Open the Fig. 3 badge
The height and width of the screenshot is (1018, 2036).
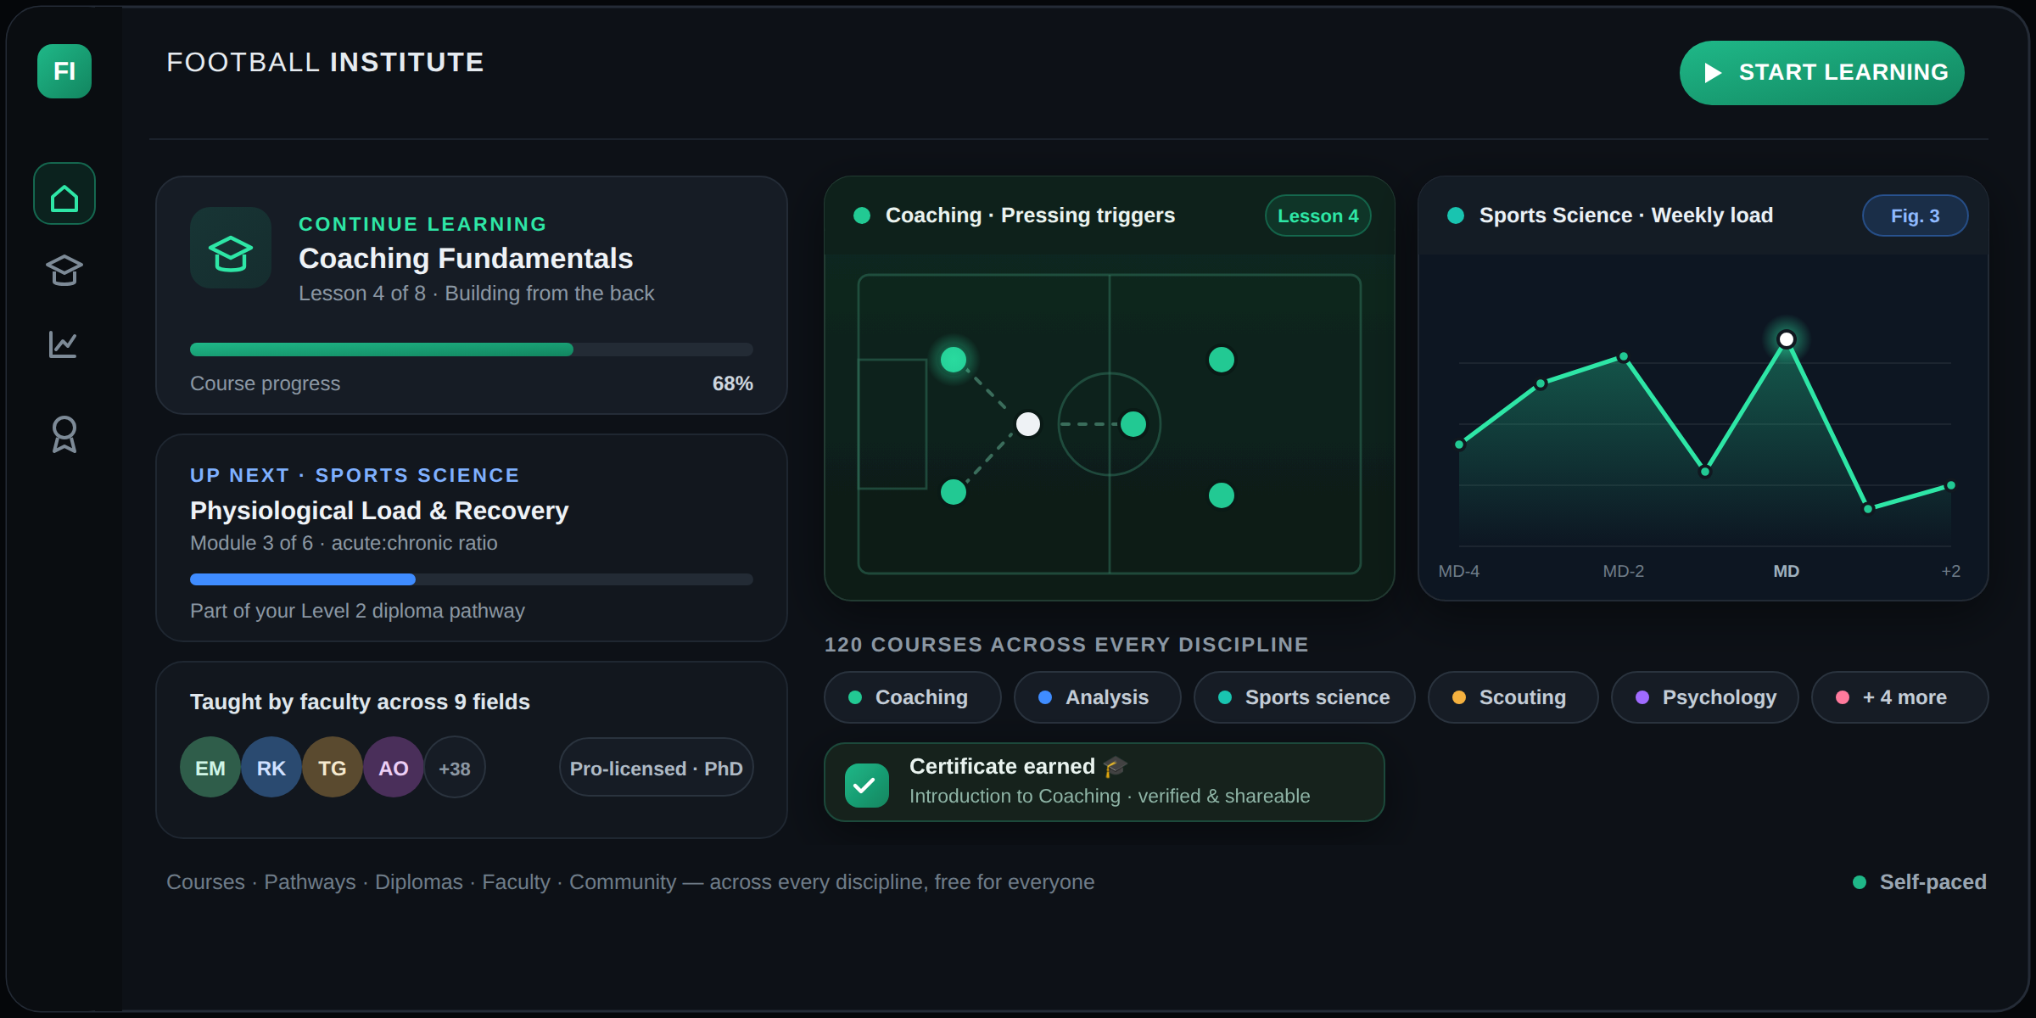click(x=1916, y=215)
